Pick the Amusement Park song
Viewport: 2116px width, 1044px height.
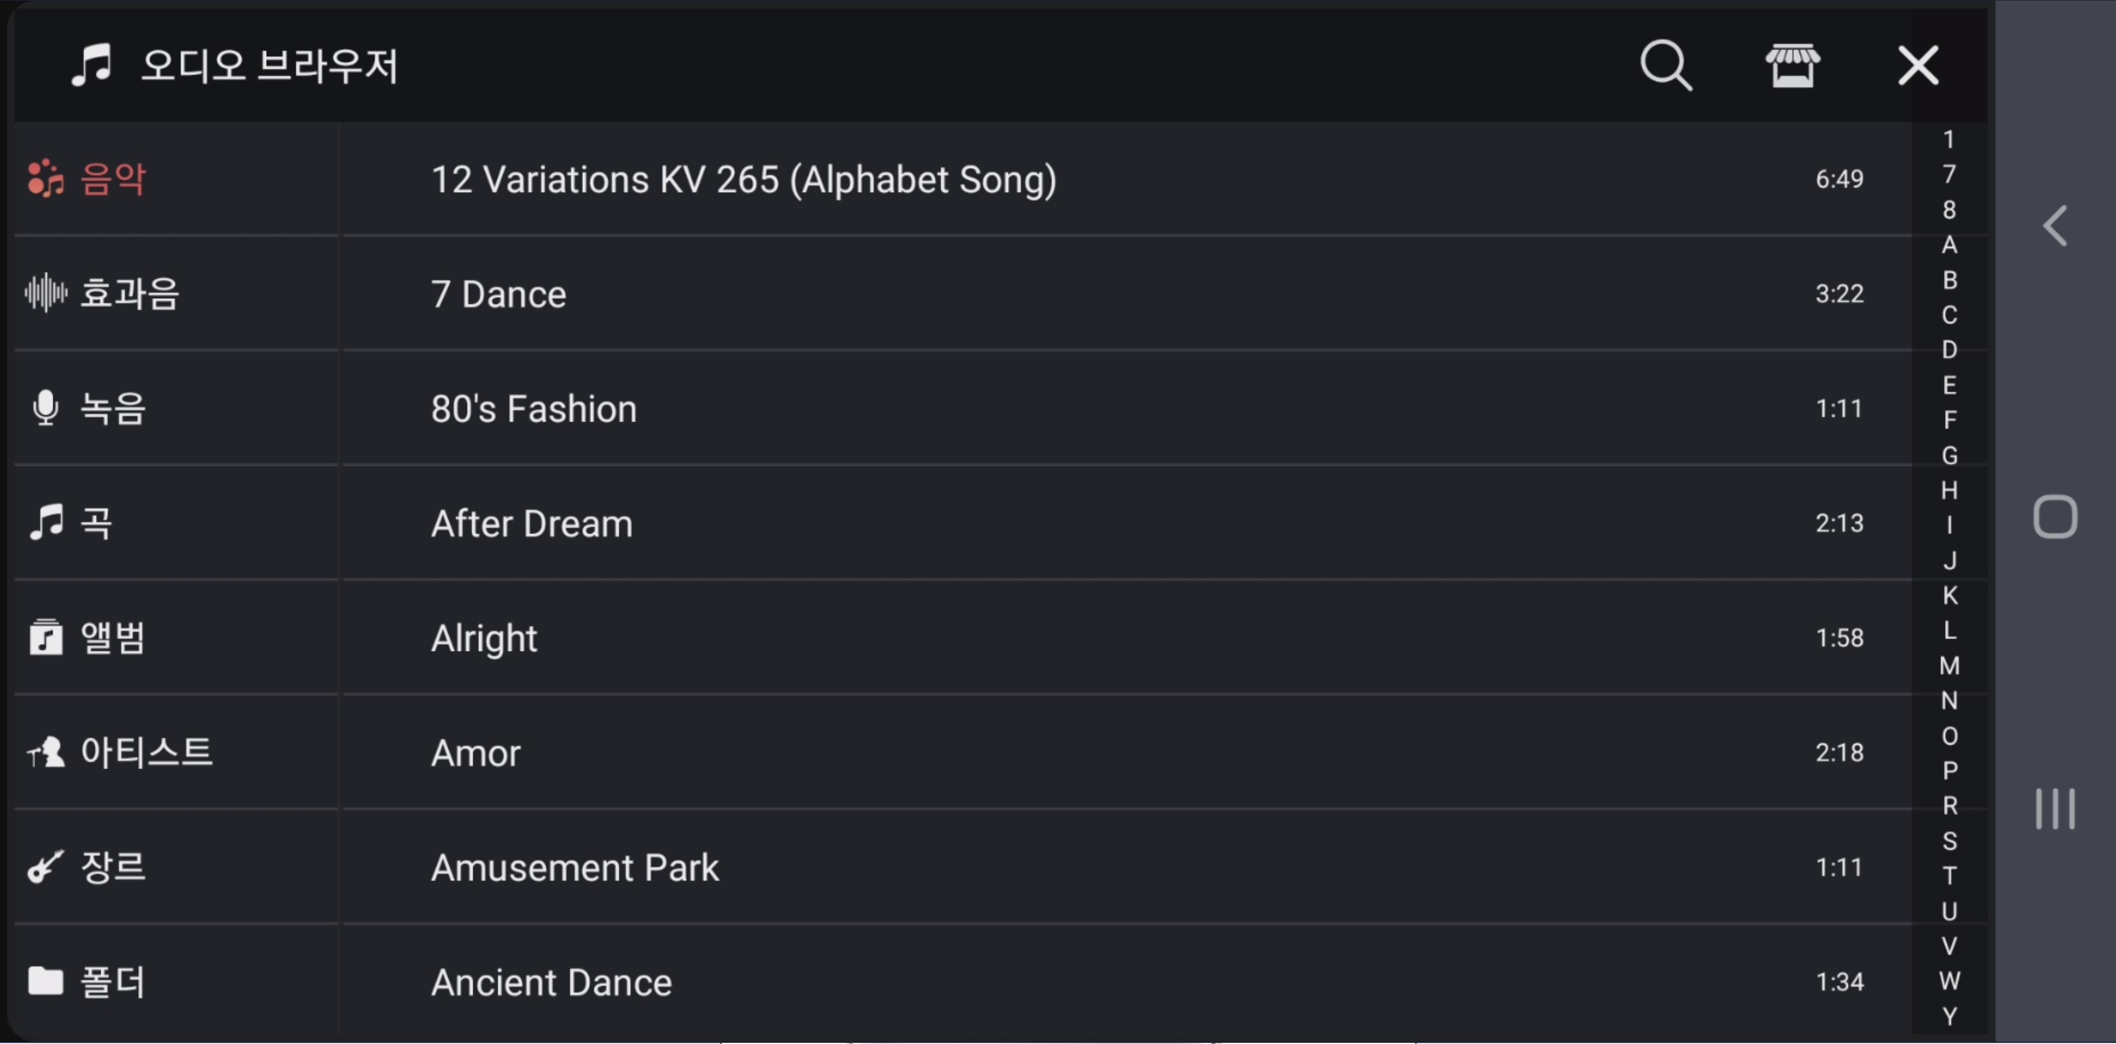pos(574,867)
